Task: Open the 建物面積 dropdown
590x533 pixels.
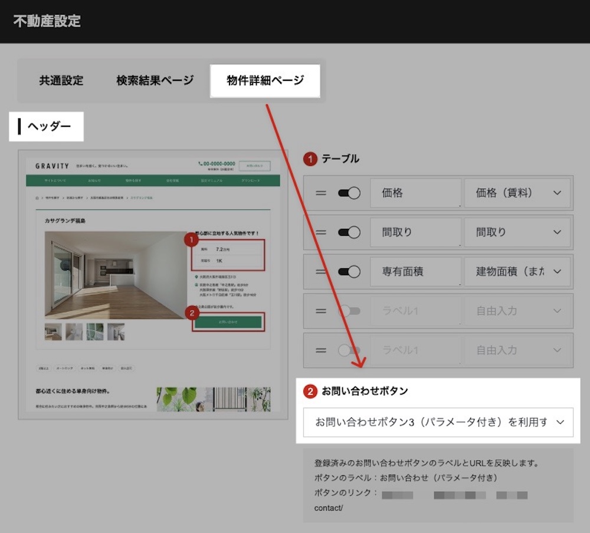Action: click(x=517, y=272)
